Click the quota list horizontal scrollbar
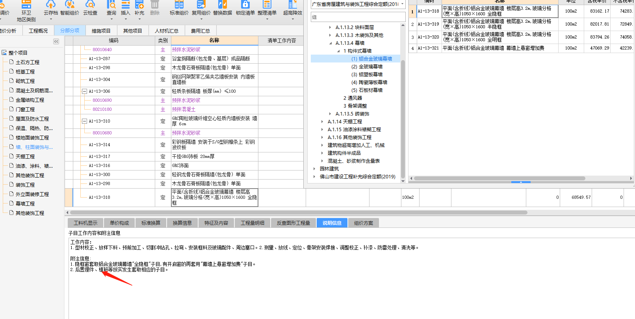Screen dimensions: 635x319 [499, 178]
